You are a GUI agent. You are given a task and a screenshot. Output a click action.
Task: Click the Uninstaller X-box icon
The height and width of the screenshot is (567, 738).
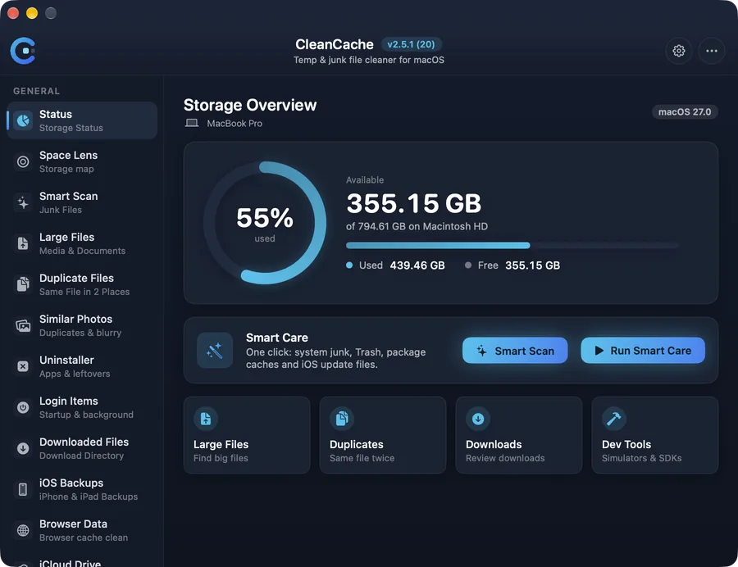tap(23, 366)
